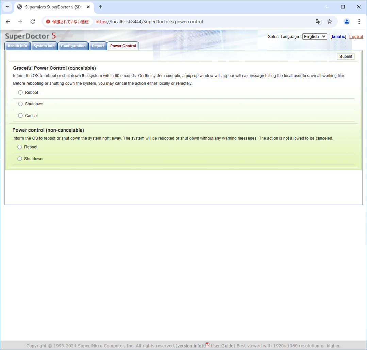Open the Chrome three-dot menu
The height and width of the screenshot is (350, 367).
click(359, 22)
